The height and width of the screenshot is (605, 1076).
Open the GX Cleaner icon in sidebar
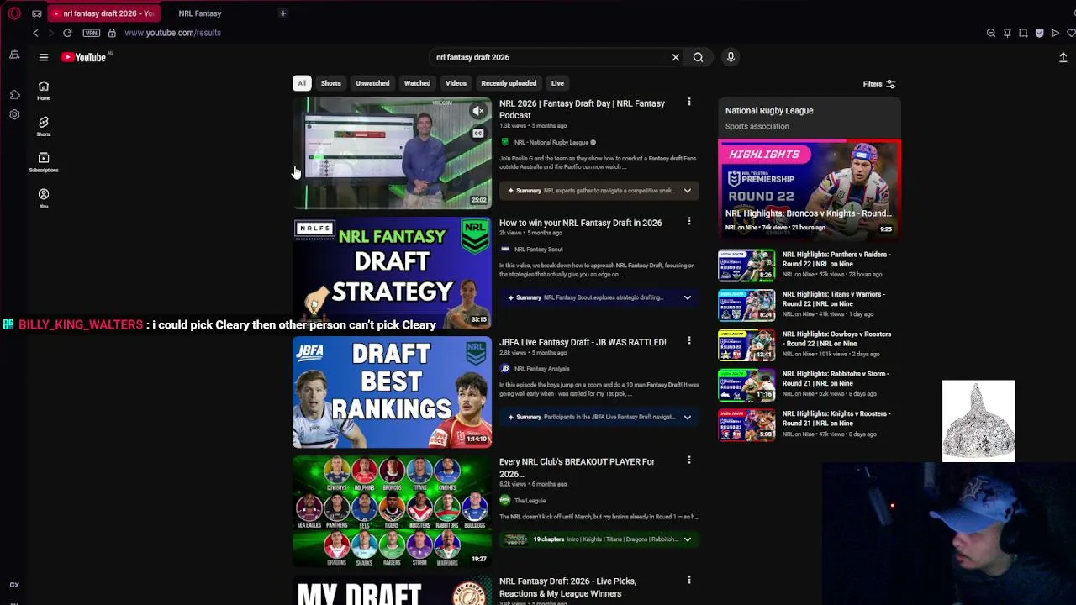pyautogui.click(x=14, y=55)
